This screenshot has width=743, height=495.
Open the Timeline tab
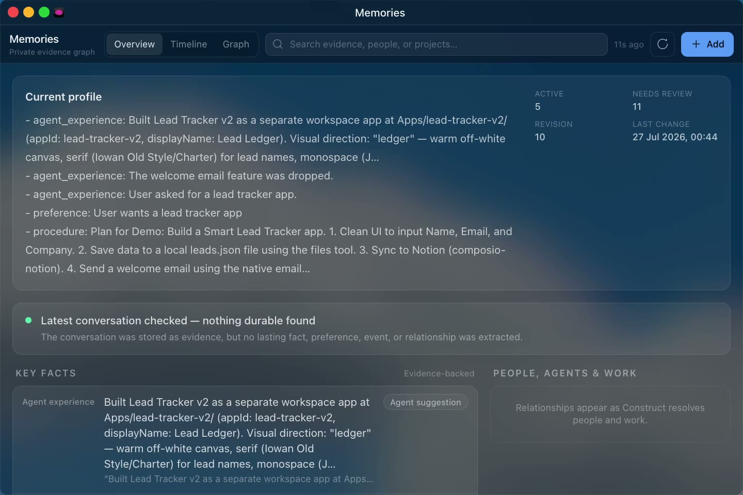(x=188, y=44)
